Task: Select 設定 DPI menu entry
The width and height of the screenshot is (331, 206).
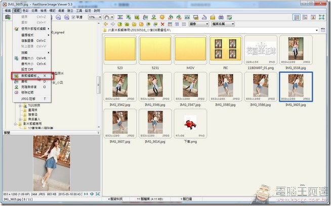Action: 32,69
